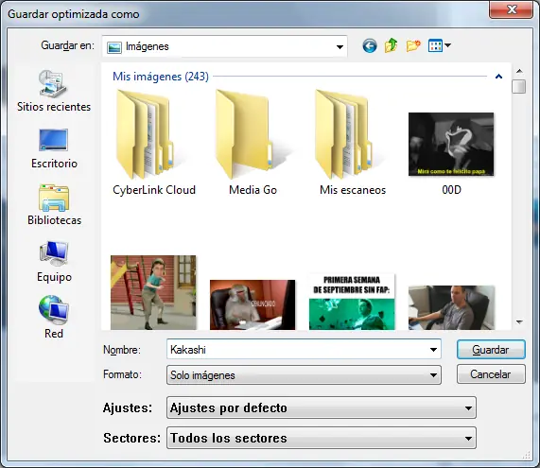540x468 pixels.
Task: Open the Ajustes dropdown
Action: [x=322, y=407]
